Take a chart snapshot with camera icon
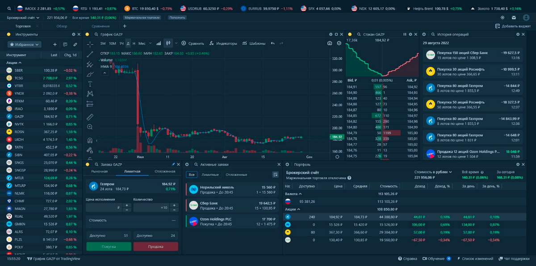Screen dimensions: 536x266 point(330,43)
